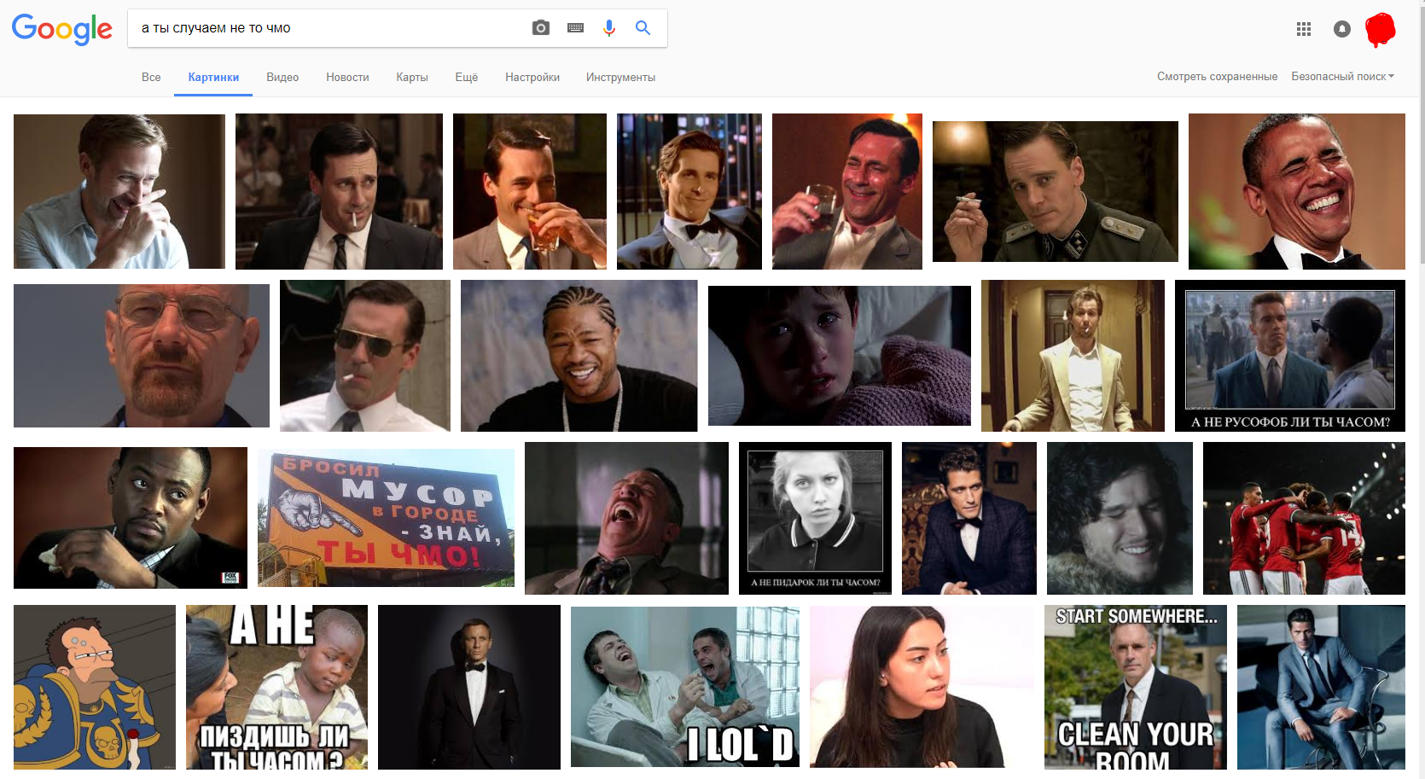Open thumbnail of standing man in black tuxedo
Screen dimensions: 1425x779
(x=469, y=687)
